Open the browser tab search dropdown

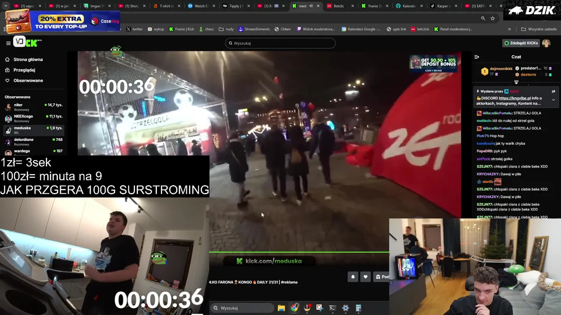5,6
